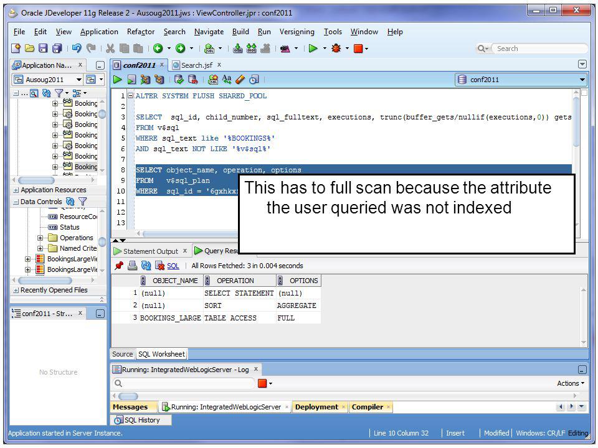
Task: Clear the worksheet with eraser icon
Action: (x=240, y=79)
